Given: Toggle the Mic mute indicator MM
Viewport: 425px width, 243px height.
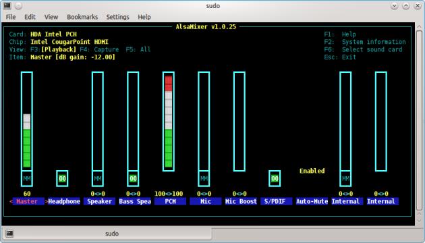Looking at the screenshot, I should click(x=204, y=179).
